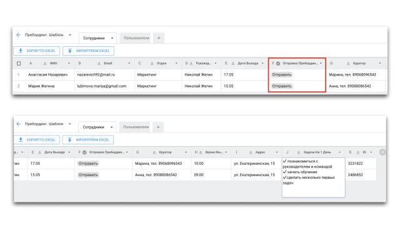Click the text-type icon of Отдел column
400x225 pixels.
[x=152, y=63]
